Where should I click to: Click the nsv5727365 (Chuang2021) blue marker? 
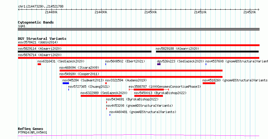[69, 90]
